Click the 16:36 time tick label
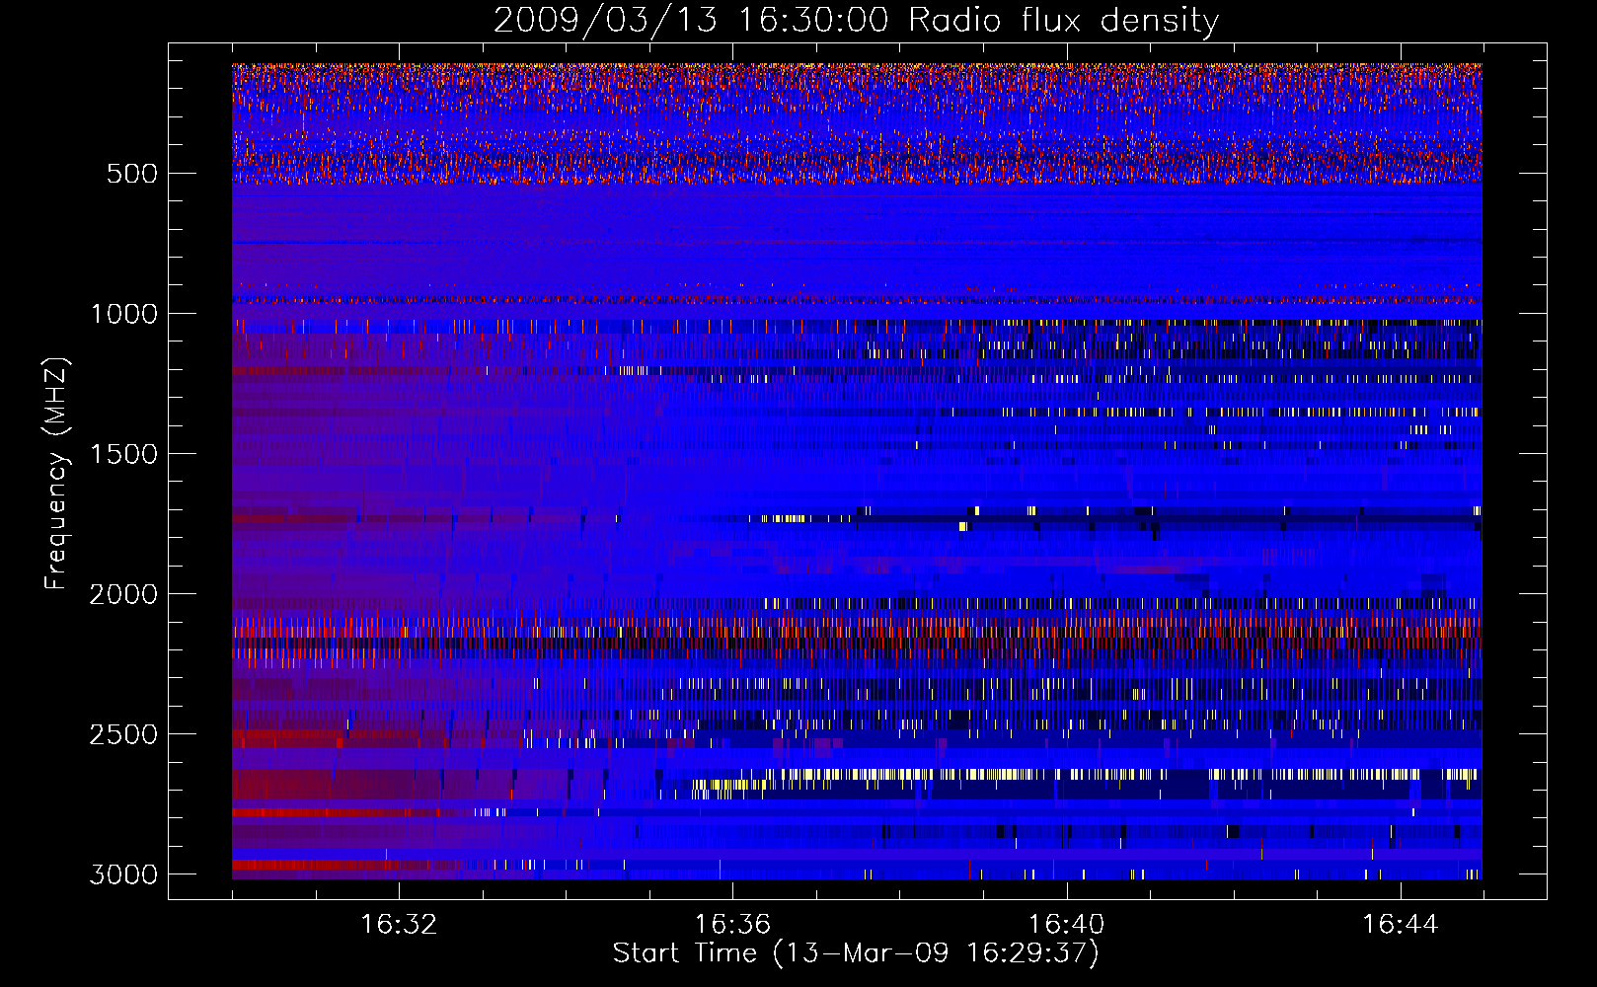This screenshot has height=987, width=1597. point(732,925)
